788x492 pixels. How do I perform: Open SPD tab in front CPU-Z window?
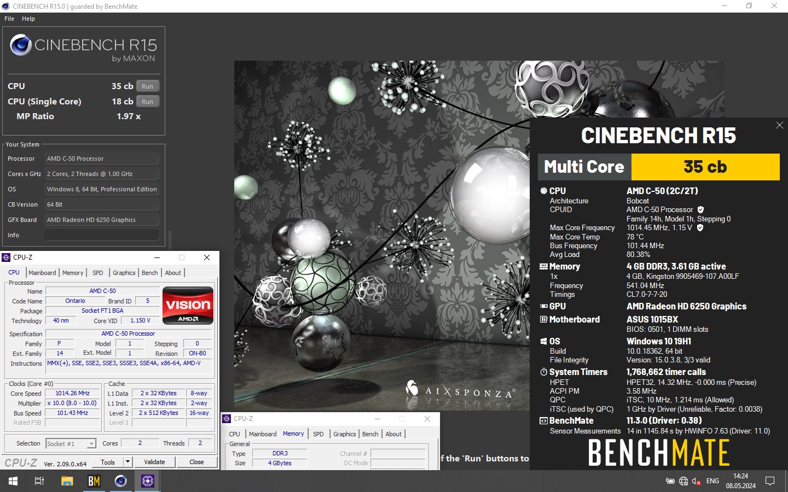click(x=98, y=273)
